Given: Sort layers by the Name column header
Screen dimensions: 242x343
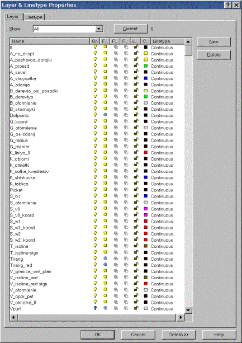Looking at the screenshot, I should 50,41.
